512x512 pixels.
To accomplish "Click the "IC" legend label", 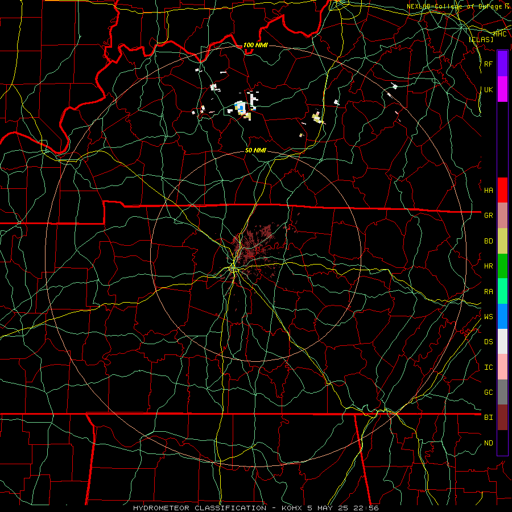I will (489, 368).
